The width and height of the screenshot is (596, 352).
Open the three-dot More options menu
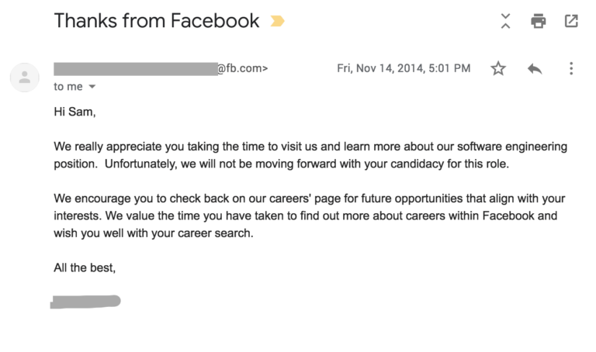point(571,69)
